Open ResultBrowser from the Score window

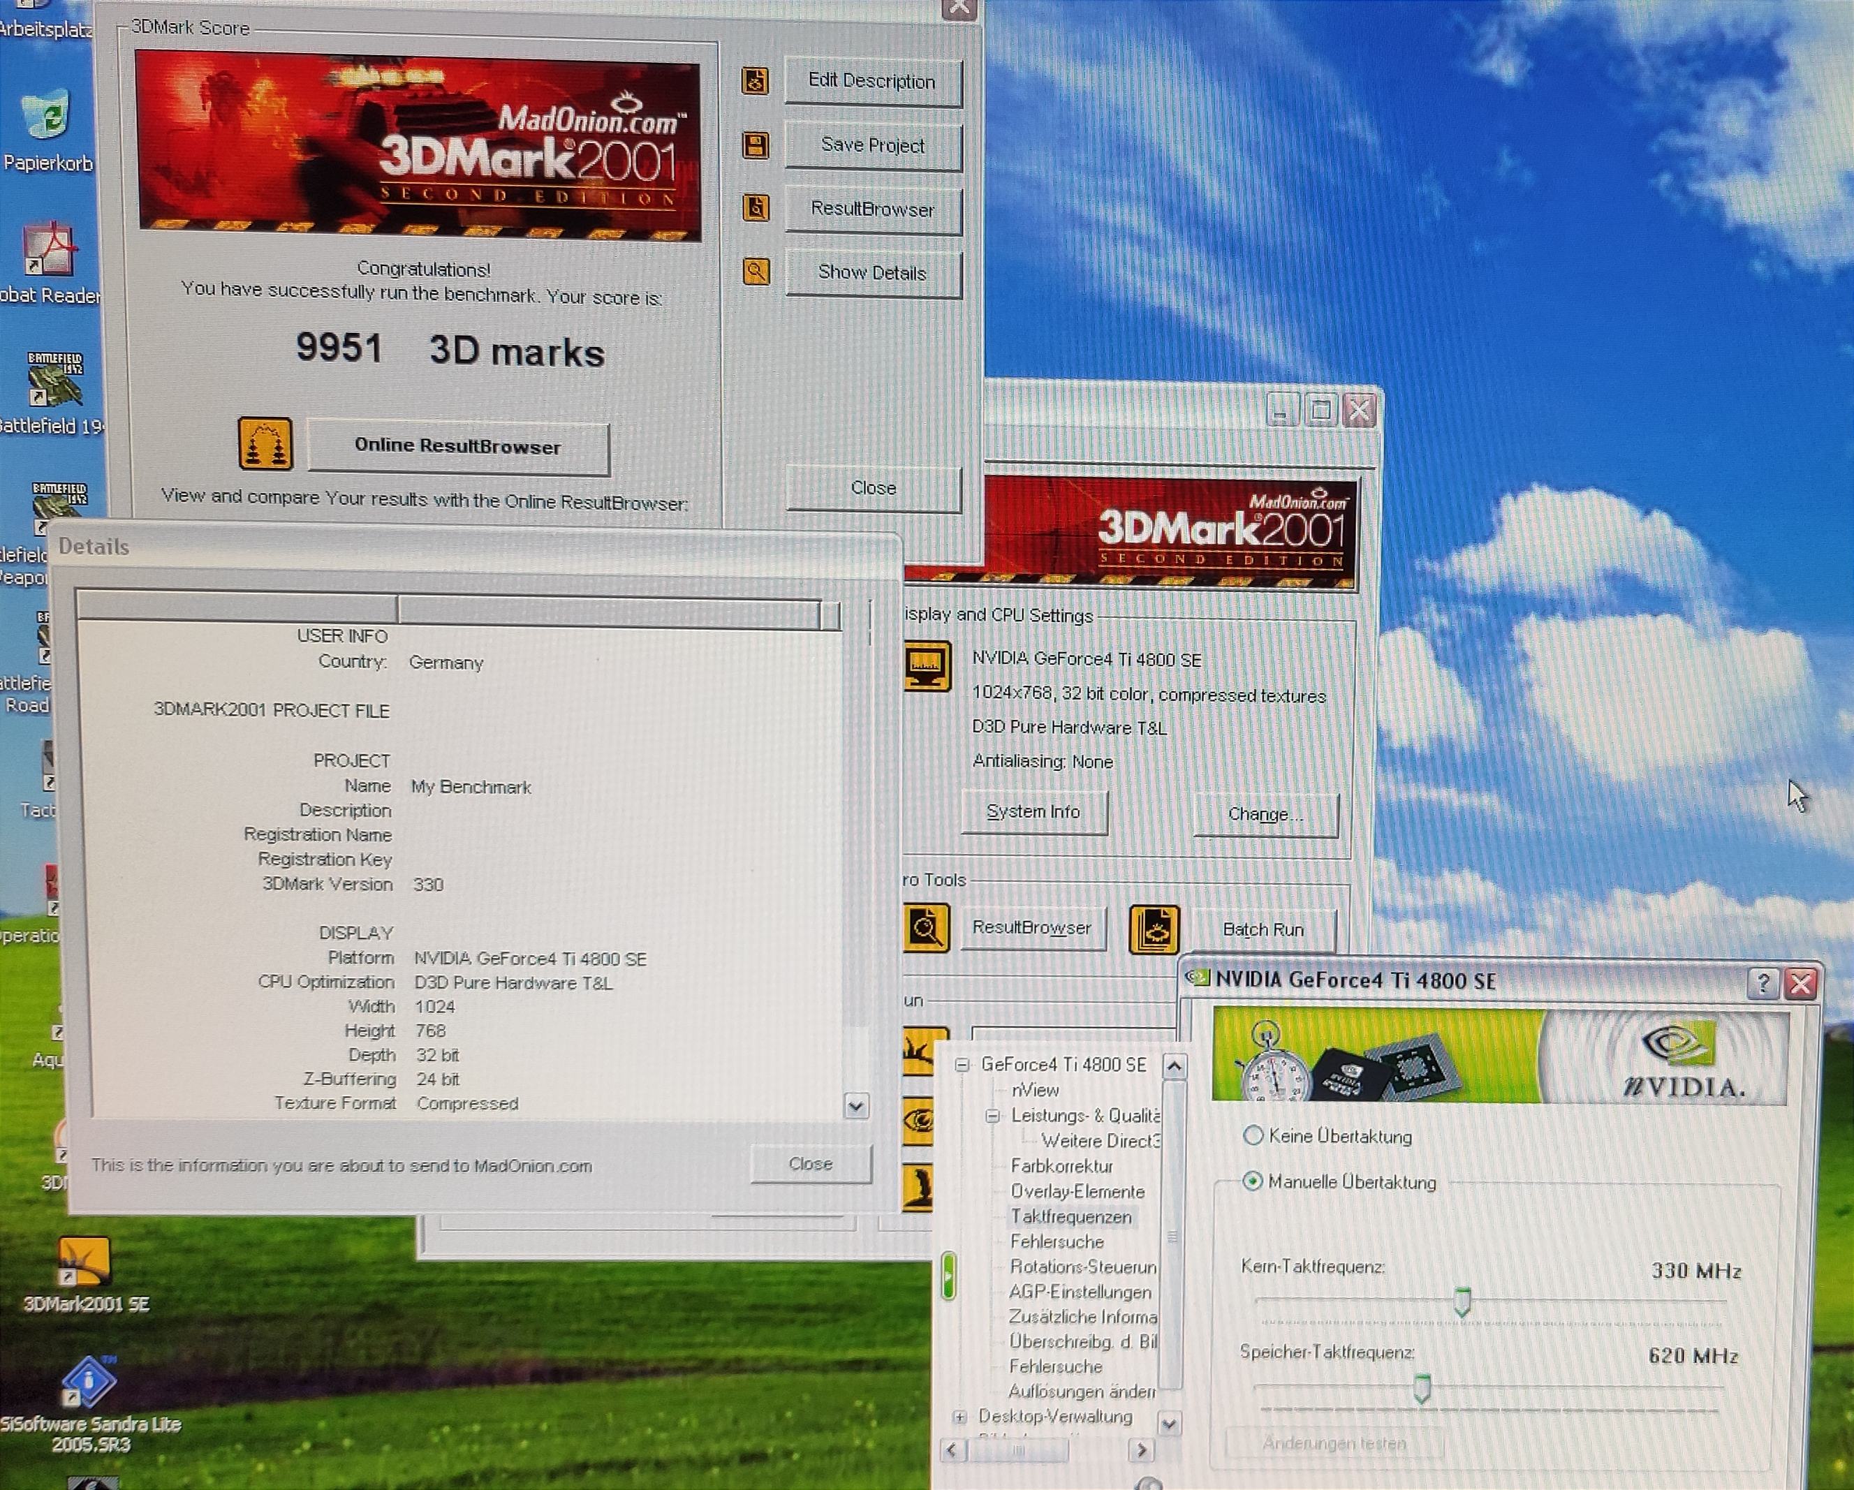873,209
